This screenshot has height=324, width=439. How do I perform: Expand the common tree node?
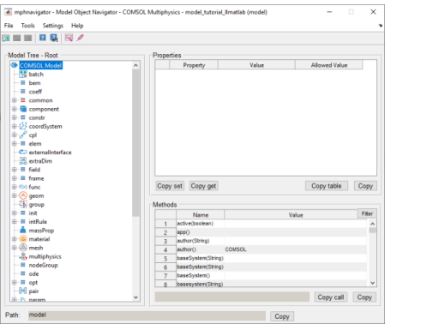[x=14, y=100]
